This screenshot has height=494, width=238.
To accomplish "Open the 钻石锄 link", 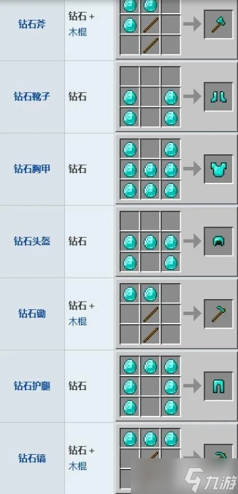I will pos(32,314).
